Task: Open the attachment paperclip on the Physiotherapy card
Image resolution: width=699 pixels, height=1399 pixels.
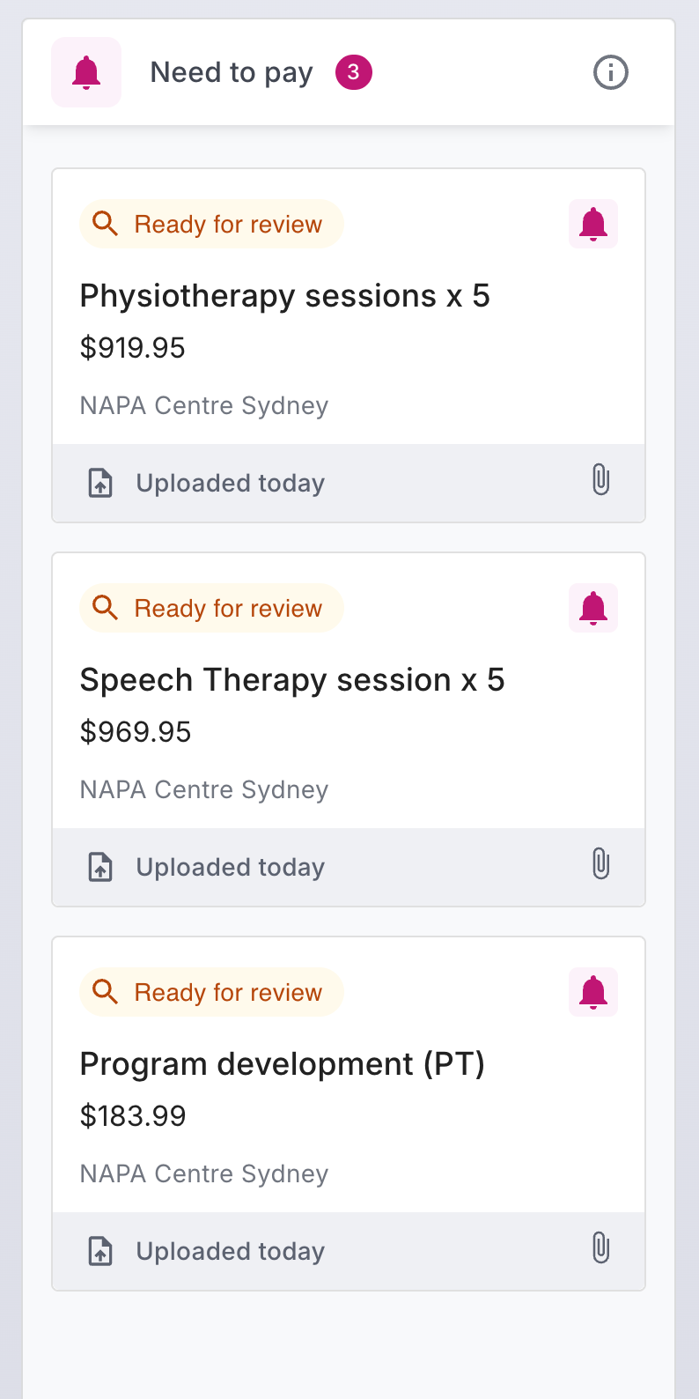Action: pyautogui.click(x=600, y=480)
